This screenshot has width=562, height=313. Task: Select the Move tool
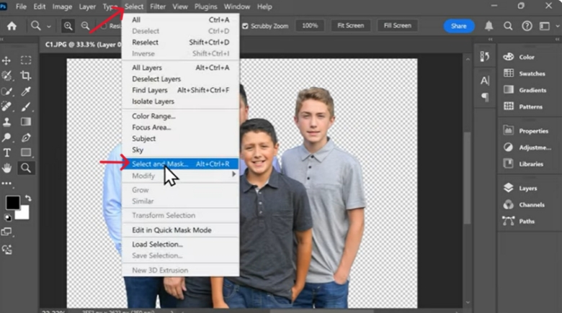7,60
